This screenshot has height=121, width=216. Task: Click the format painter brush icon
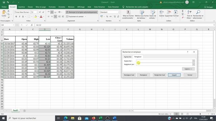(x=8, y=17)
